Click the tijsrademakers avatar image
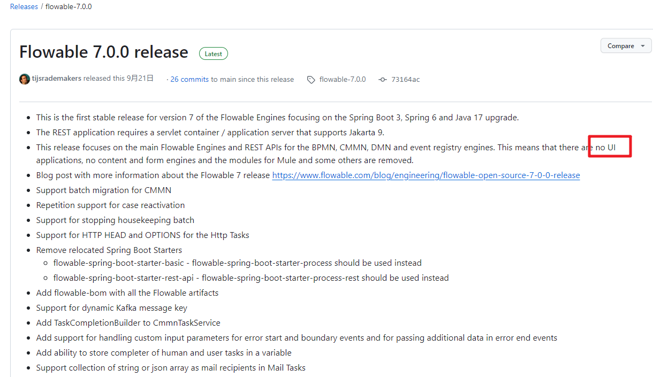Screen dimensions: 653x377 click(25, 79)
